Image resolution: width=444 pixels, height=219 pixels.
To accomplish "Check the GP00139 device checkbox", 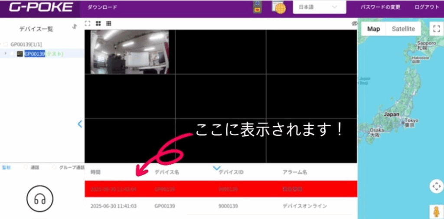I will [12, 54].
